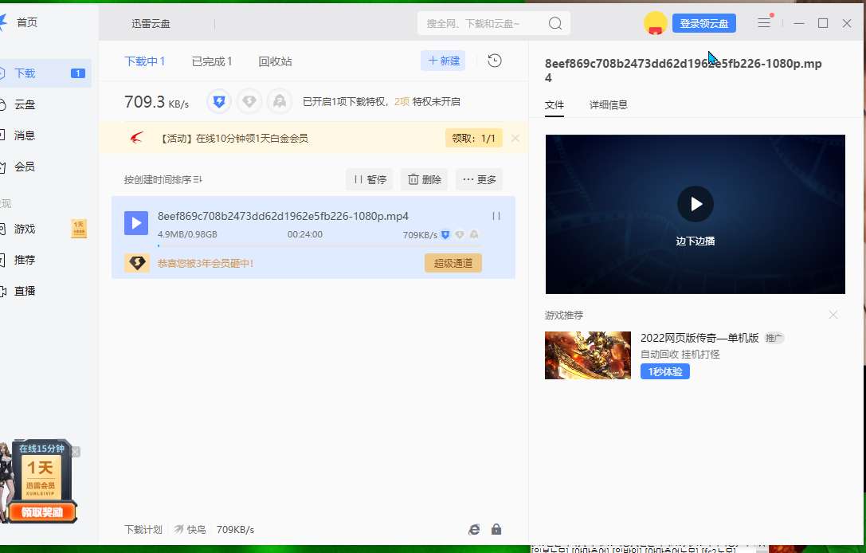Open the 详细信息 tab

(609, 105)
